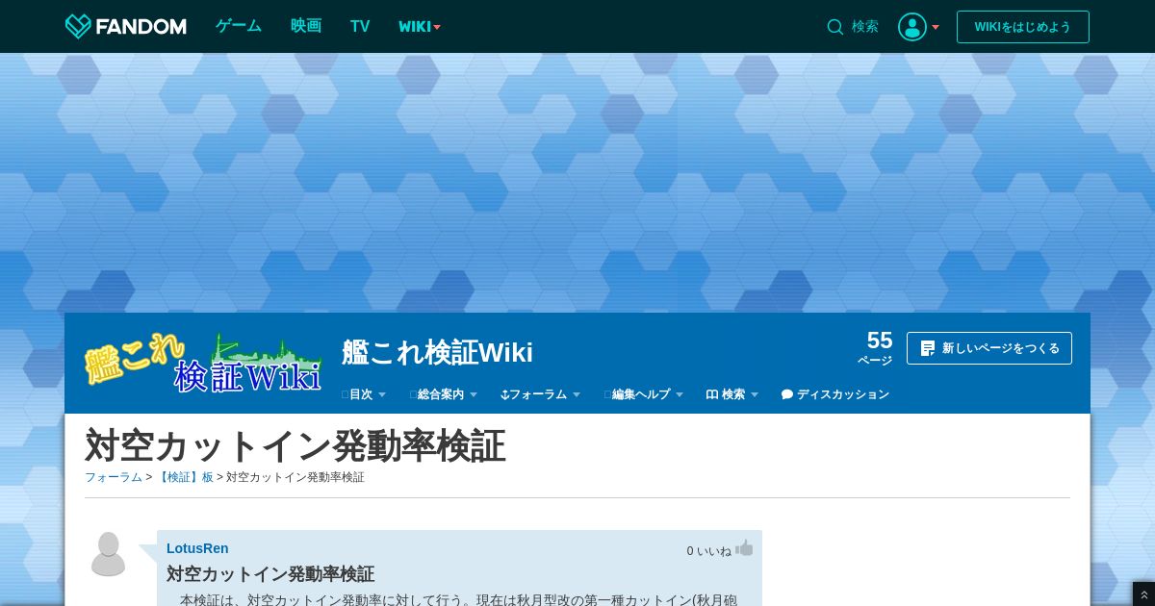Open the search magnifier in top bar

834,27
